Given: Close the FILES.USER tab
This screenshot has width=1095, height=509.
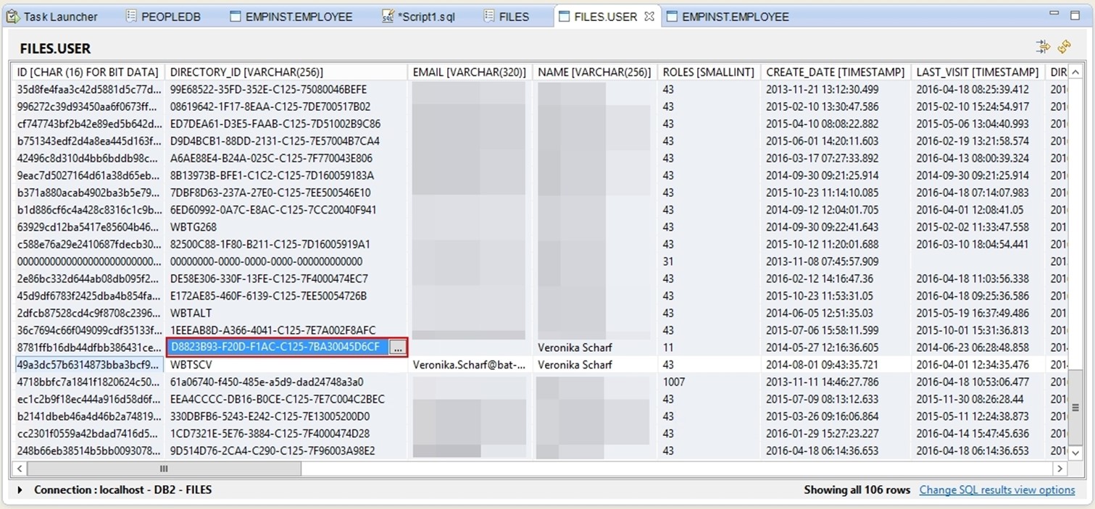Looking at the screenshot, I should pyautogui.click(x=649, y=16).
